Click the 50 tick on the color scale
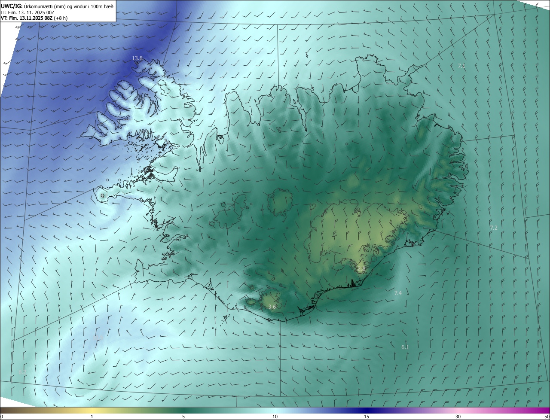The height and width of the screenshot is (420, 550). (547, 417)
